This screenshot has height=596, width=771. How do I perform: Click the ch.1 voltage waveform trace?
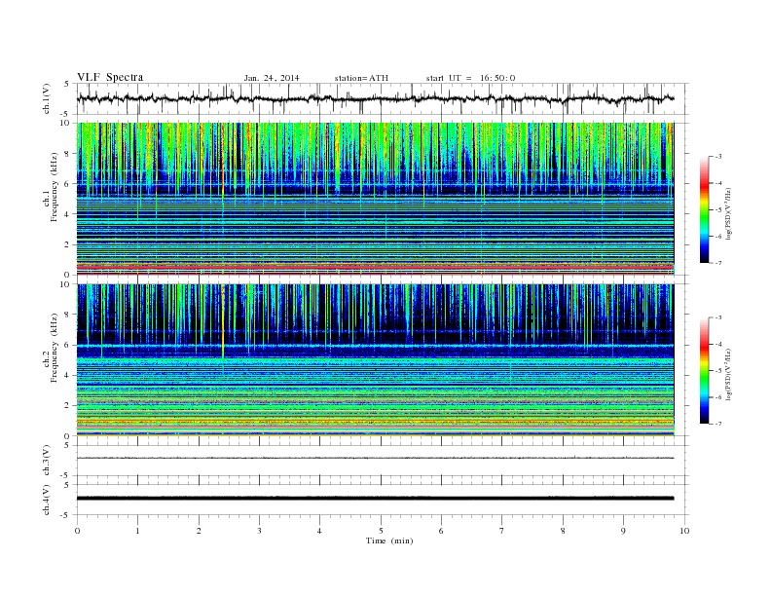pyautogui.click(x=376, y=98)
